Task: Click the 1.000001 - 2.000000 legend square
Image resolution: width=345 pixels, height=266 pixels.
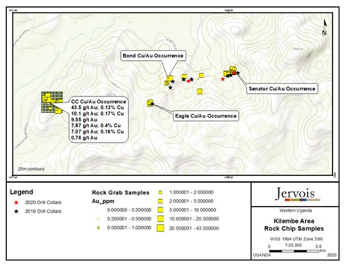Action: click(x=161, y=193)
